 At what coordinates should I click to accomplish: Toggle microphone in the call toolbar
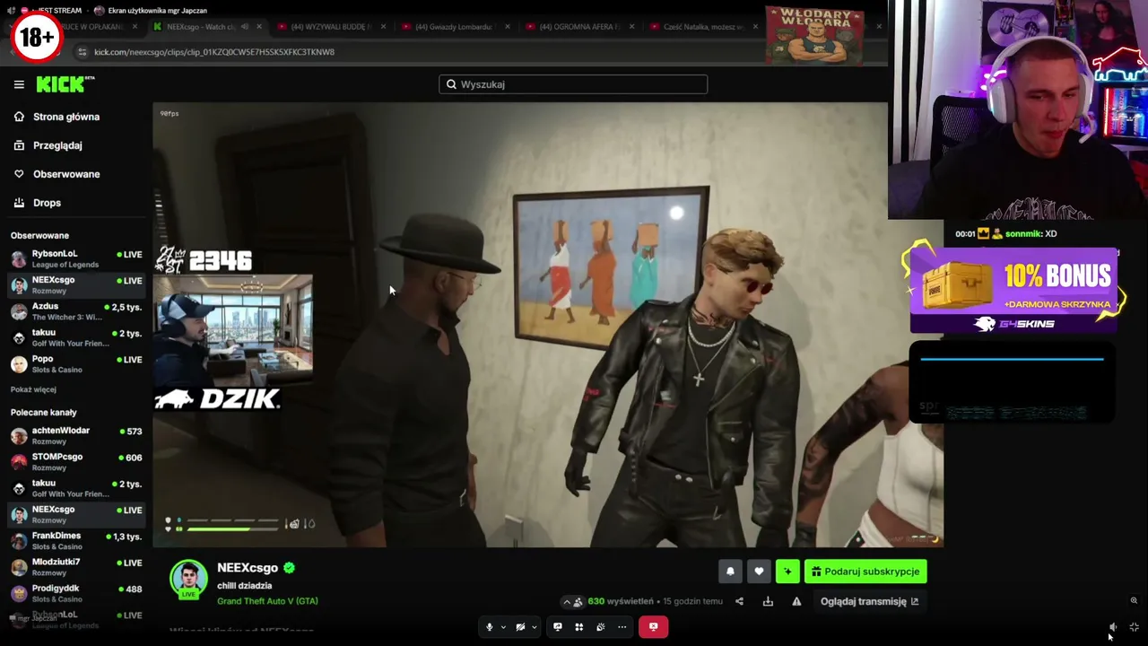tap(489, 627)
